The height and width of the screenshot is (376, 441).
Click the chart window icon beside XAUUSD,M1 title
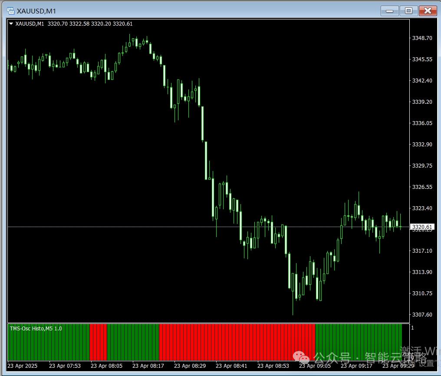click(x=11, y=11)
